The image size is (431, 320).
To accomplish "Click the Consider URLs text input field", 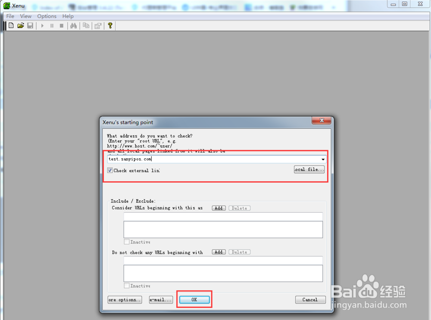I will [223, 217].
